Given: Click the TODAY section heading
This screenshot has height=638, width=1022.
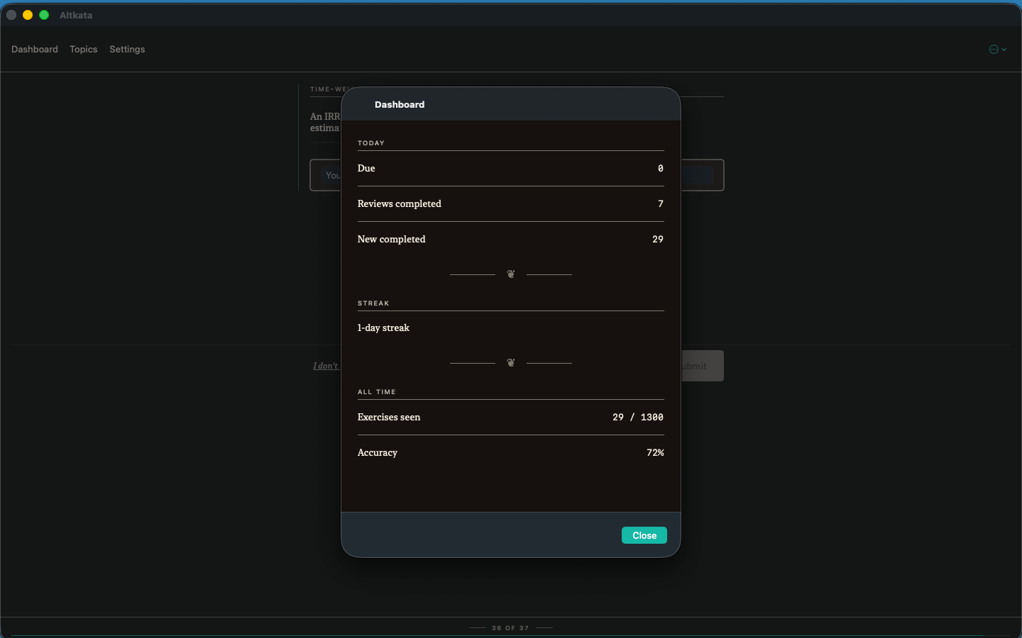Looking at the screenshot, I should 371,143.
